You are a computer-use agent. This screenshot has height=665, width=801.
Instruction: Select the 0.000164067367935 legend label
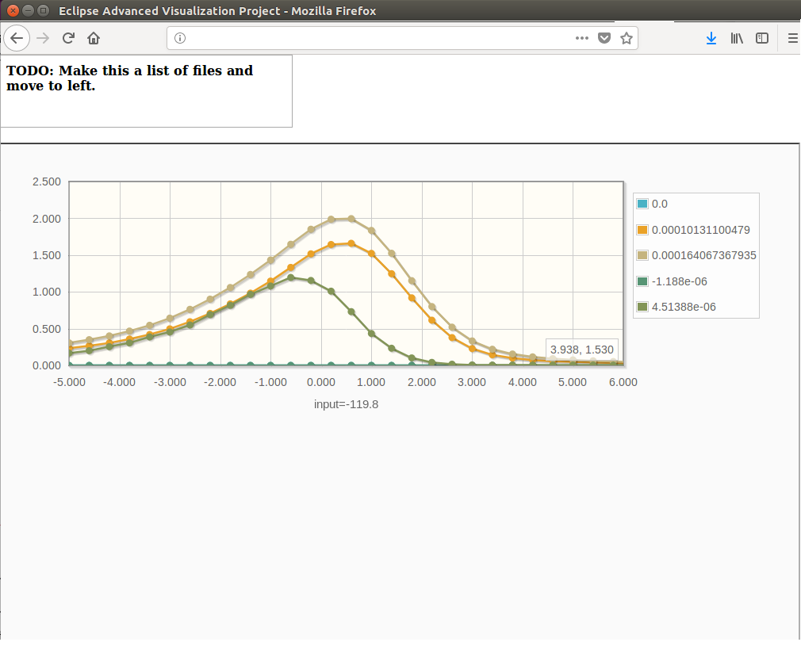tap(703, 255)
